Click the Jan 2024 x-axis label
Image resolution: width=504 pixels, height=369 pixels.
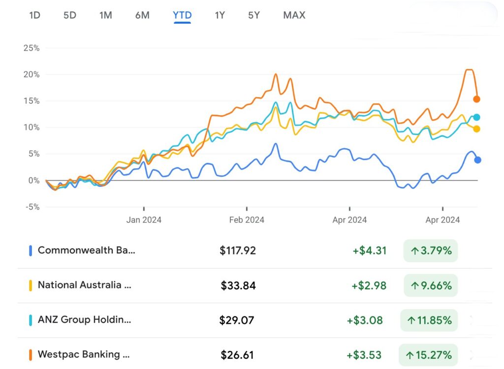click(144, 220)
